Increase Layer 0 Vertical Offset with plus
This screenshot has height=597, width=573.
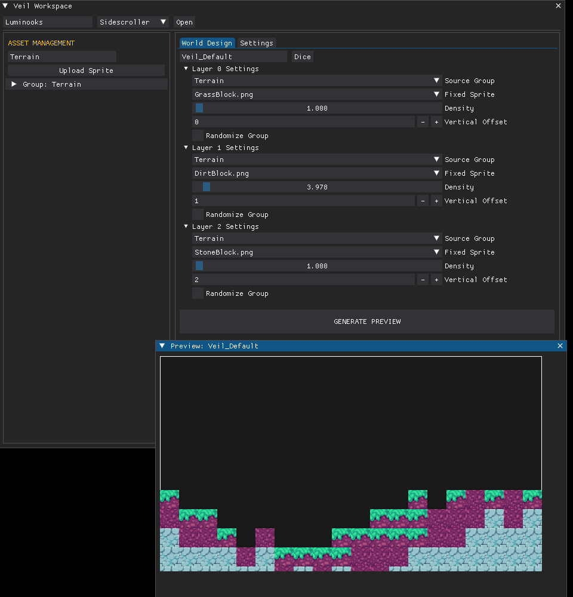tap(436, 122)
